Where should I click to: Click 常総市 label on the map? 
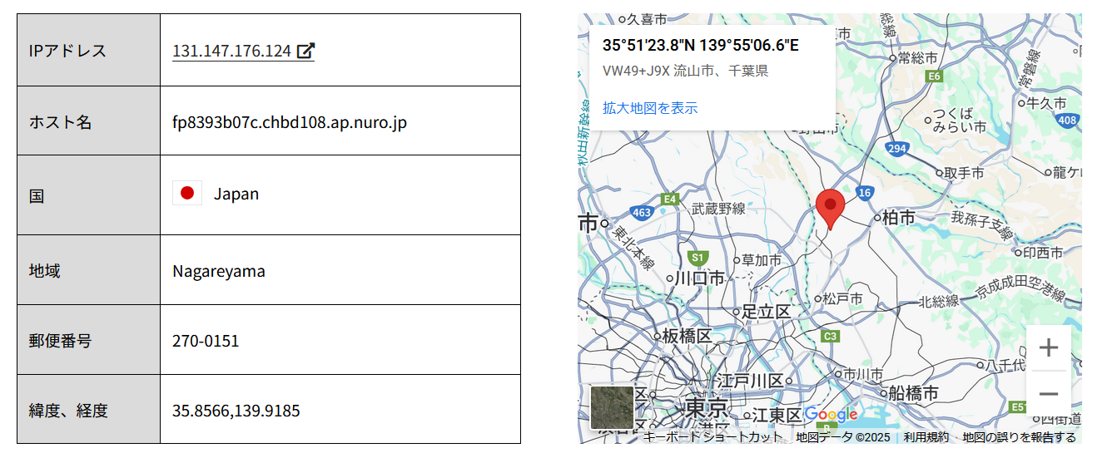click(917, 58)
